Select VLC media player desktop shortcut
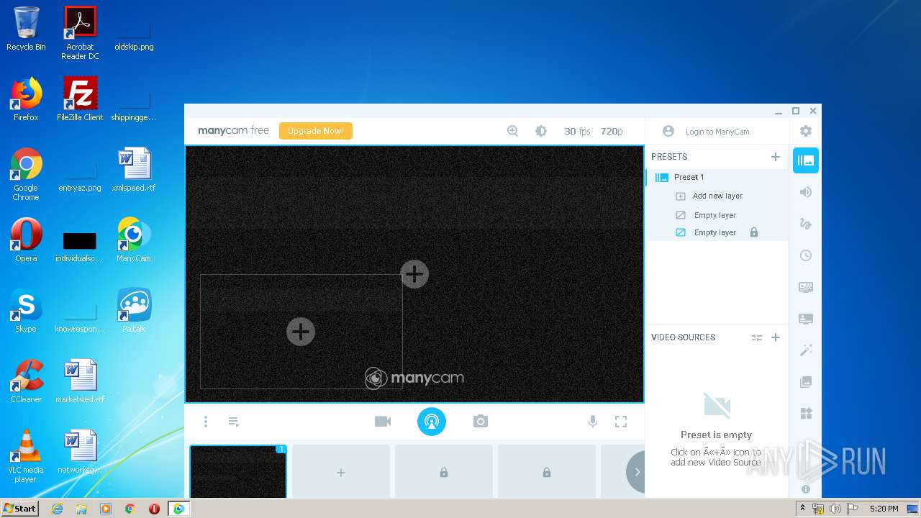 point(26,456)
